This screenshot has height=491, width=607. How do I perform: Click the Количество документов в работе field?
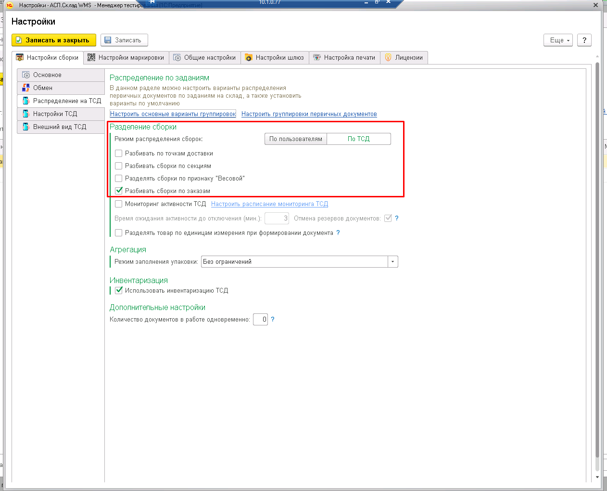coord(260,320)
